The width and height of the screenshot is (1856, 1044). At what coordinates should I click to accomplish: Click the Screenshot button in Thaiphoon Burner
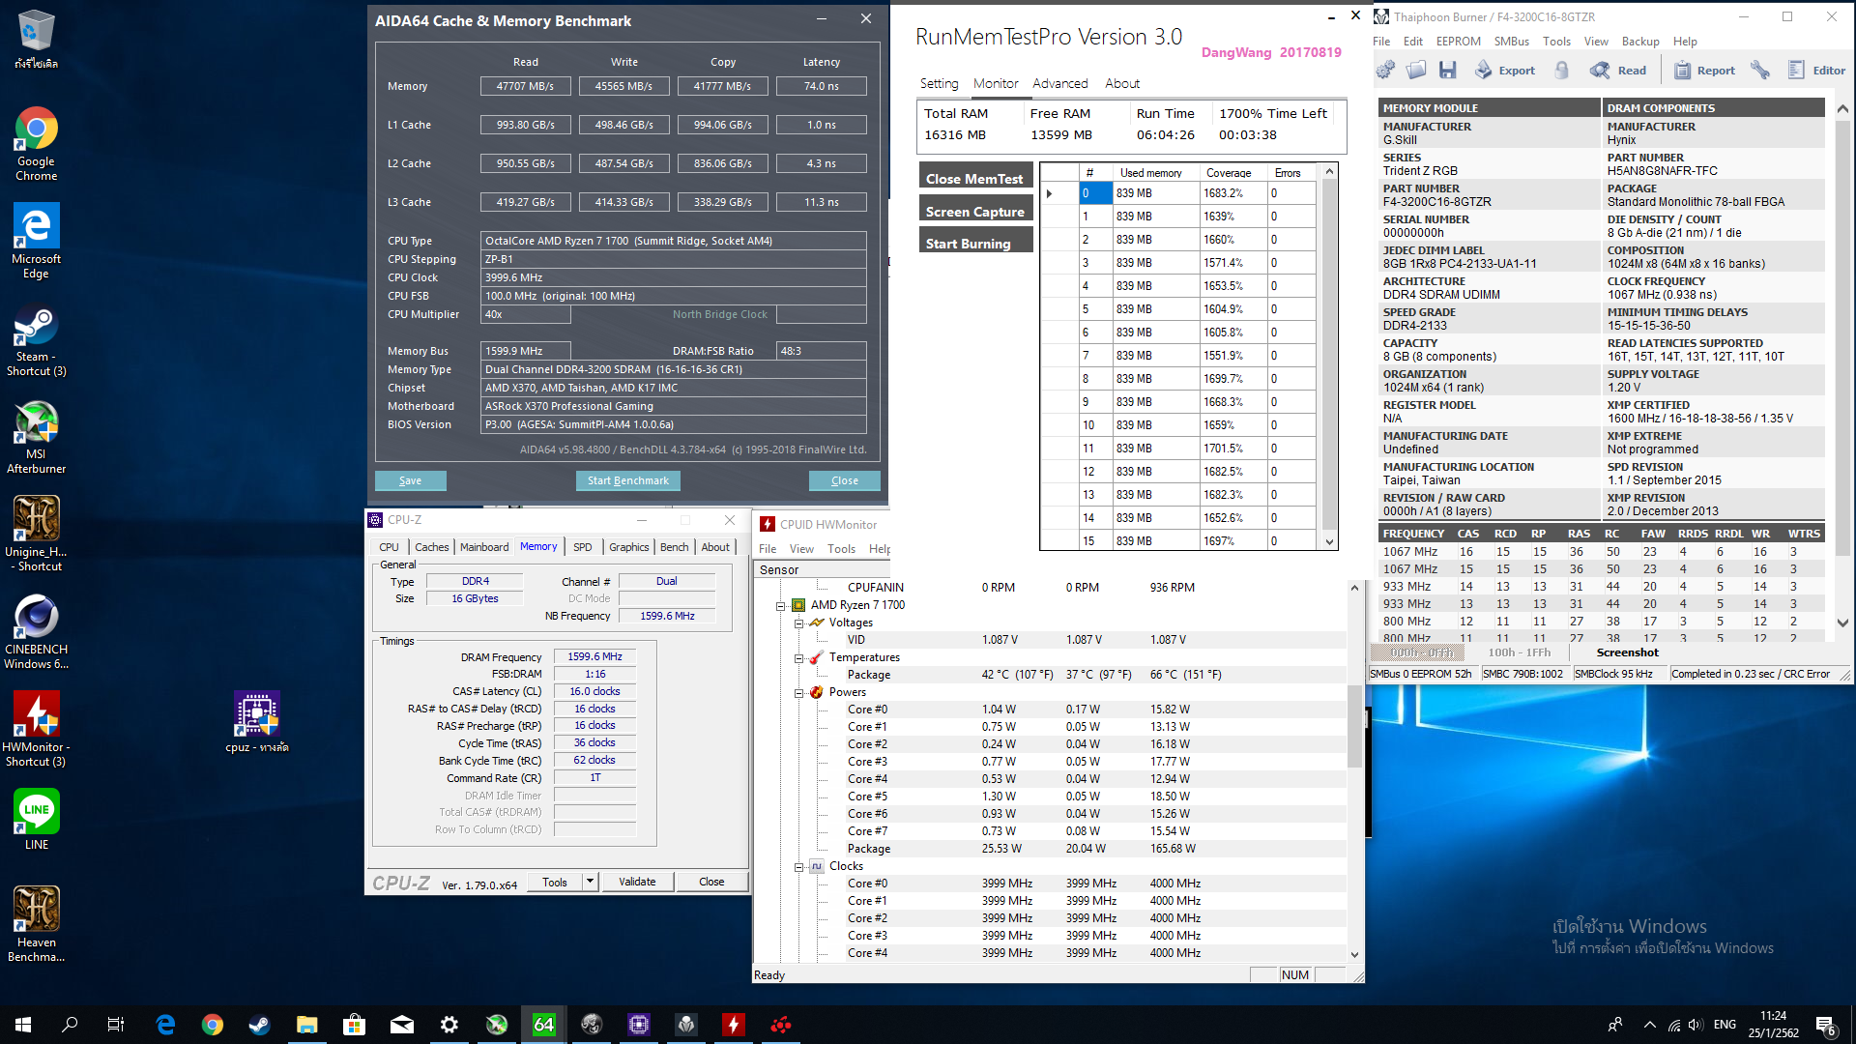[x=1627, y=652]
